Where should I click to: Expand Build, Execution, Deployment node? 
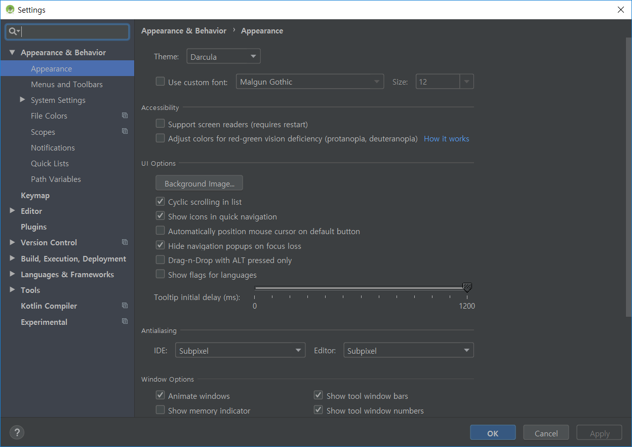coord(12,258)
